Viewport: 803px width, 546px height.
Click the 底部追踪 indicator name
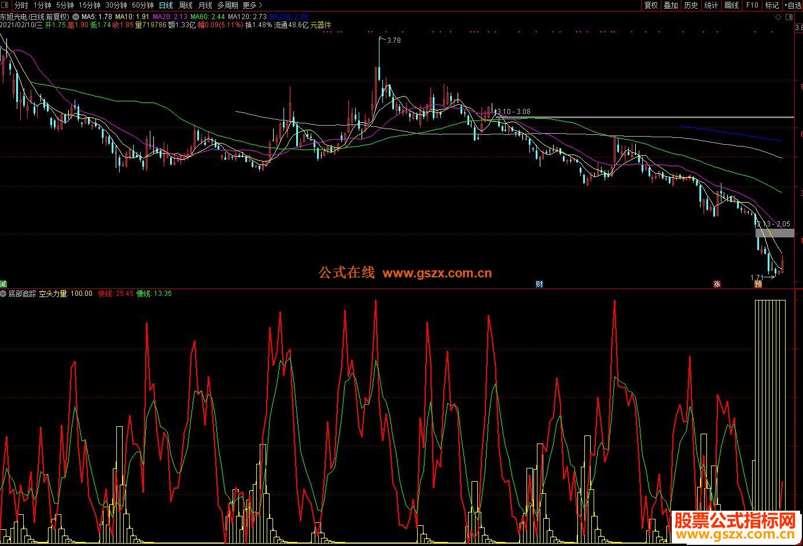23,294
